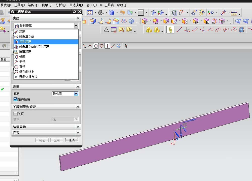Screen dimensions: 252x181
Task: Click the wireframe sphere-cube icon
Action: [131, 21]
